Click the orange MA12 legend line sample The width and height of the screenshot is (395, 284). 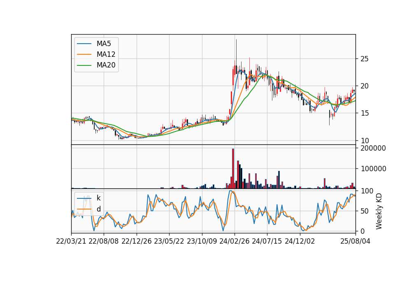pyautogui.click(x=84, y=54)
